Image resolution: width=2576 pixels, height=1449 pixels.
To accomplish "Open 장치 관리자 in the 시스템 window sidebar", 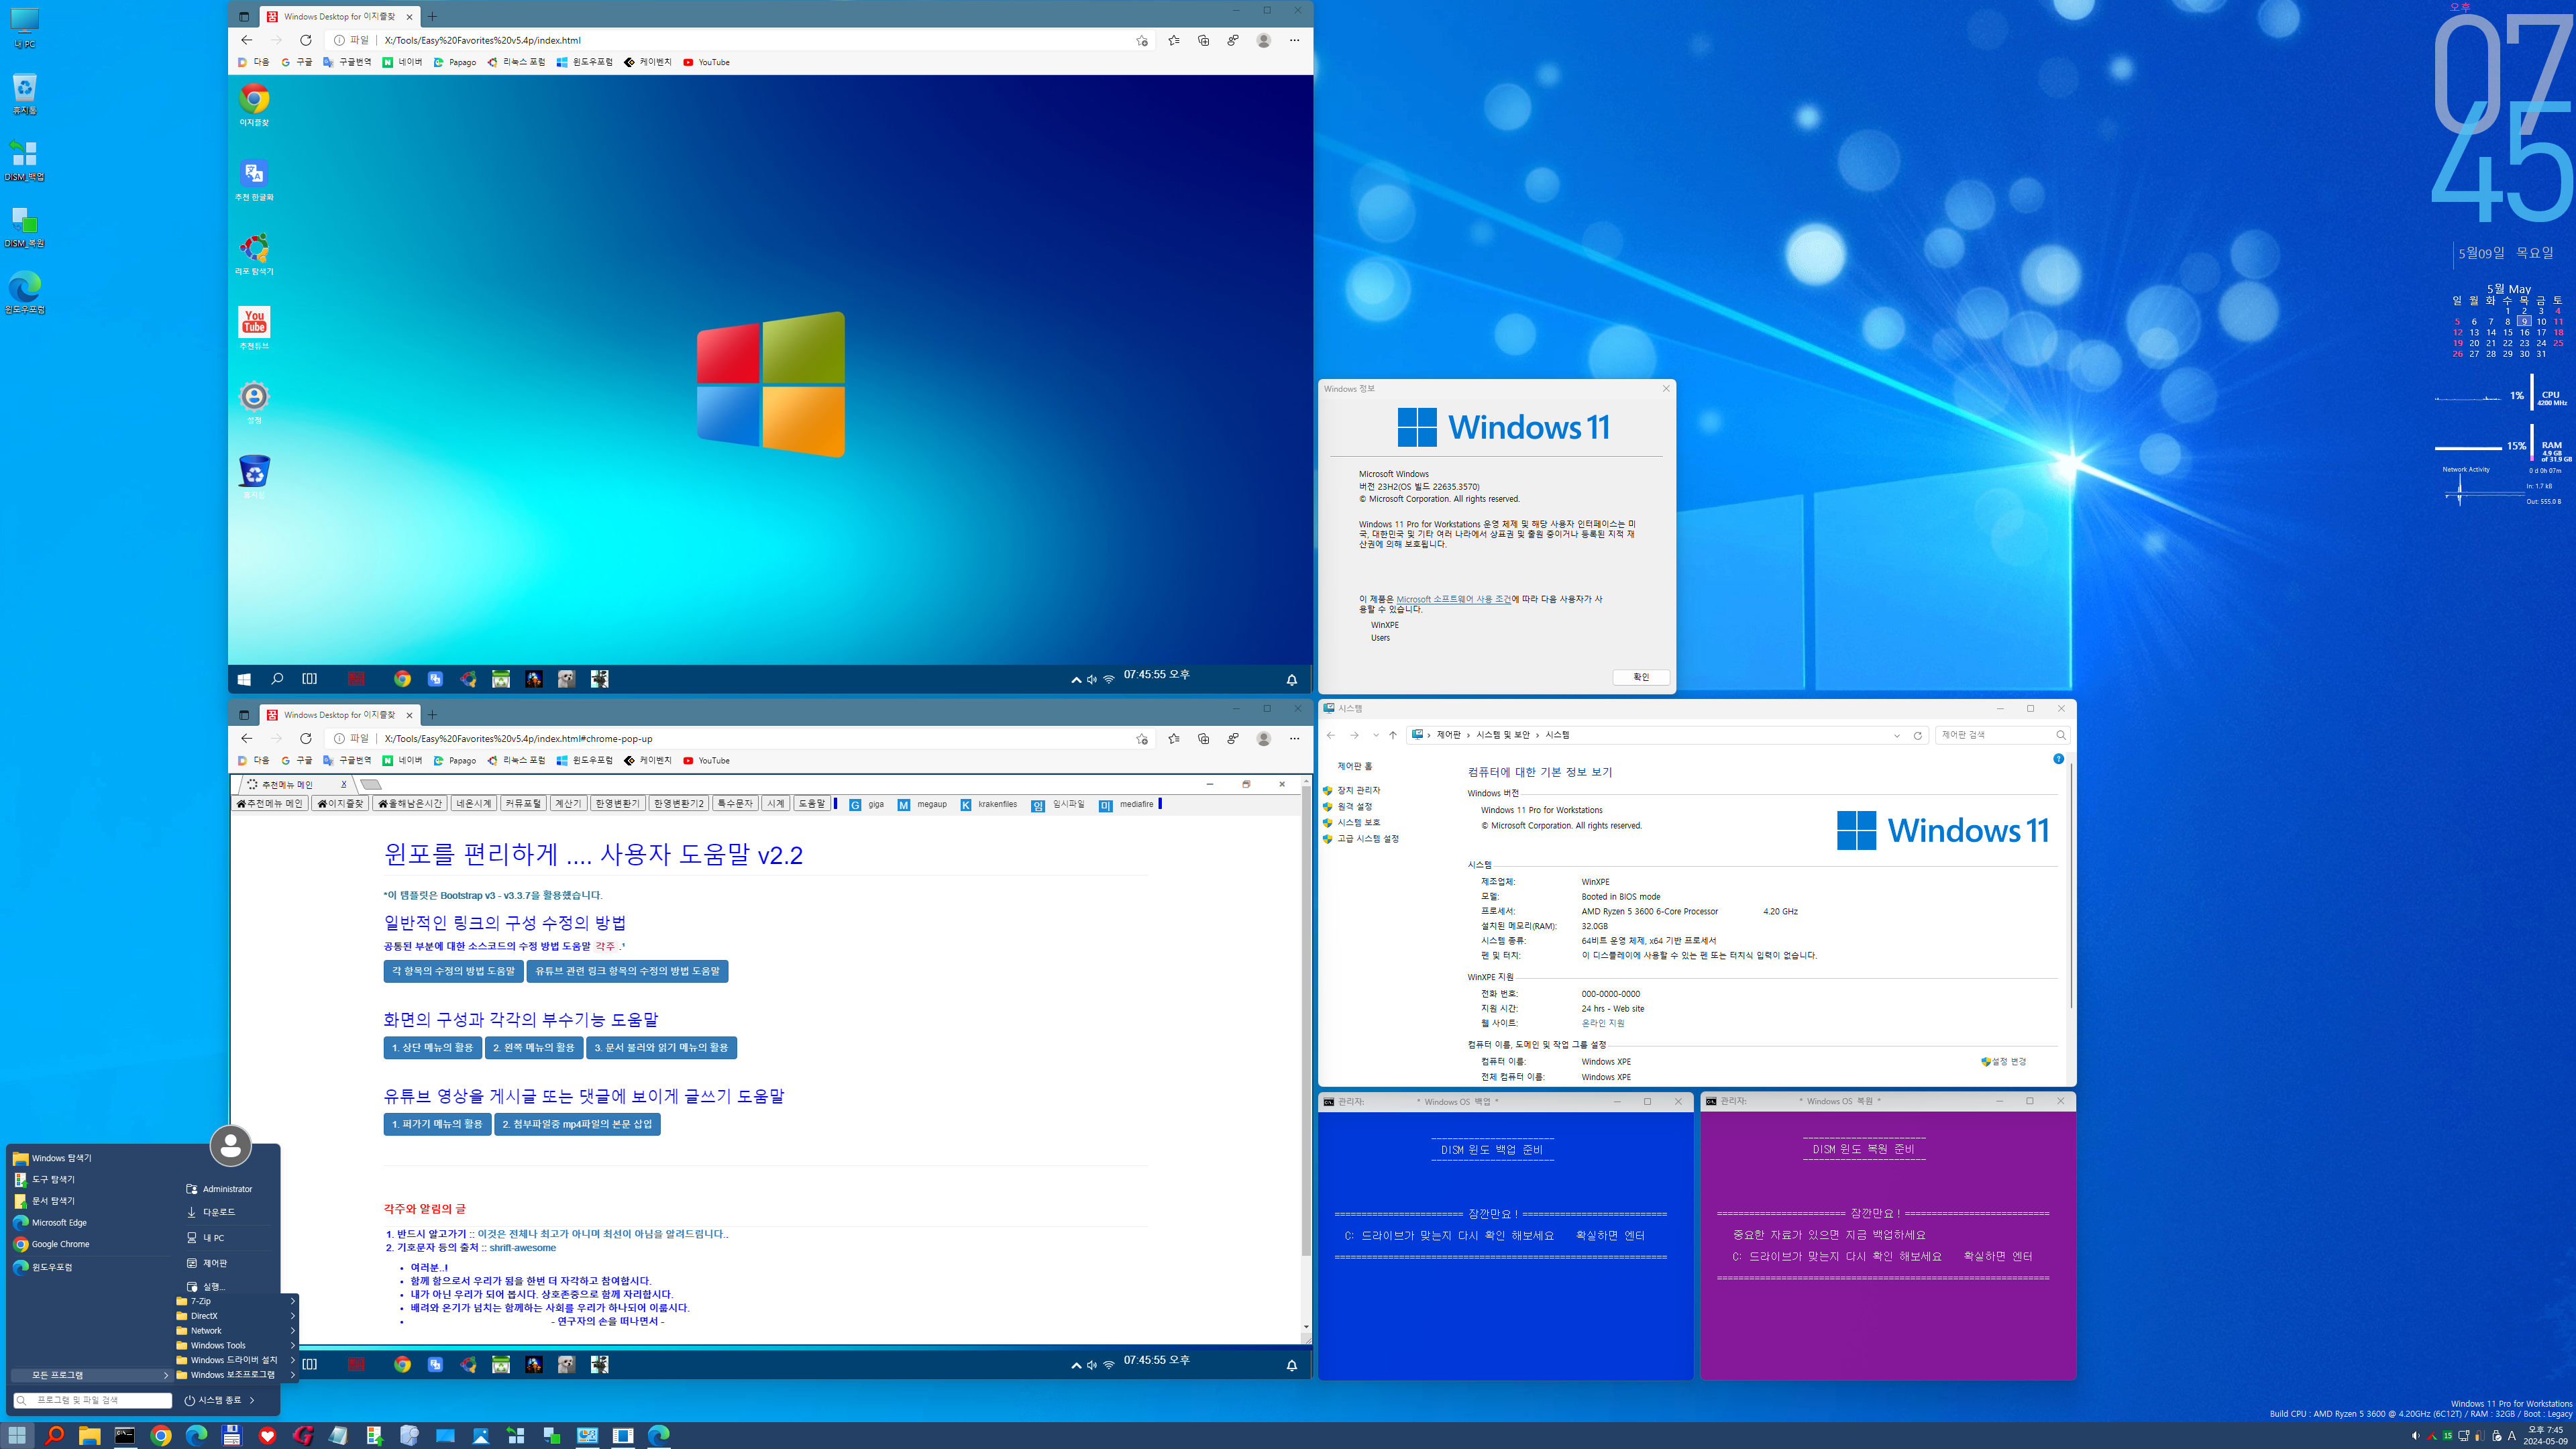I will [1358, 790].
